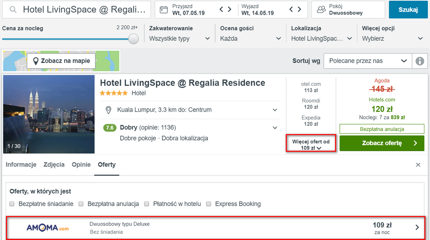Click the calendar icon next to Przyjazd
430x240 pixels.
pos(164,10)
